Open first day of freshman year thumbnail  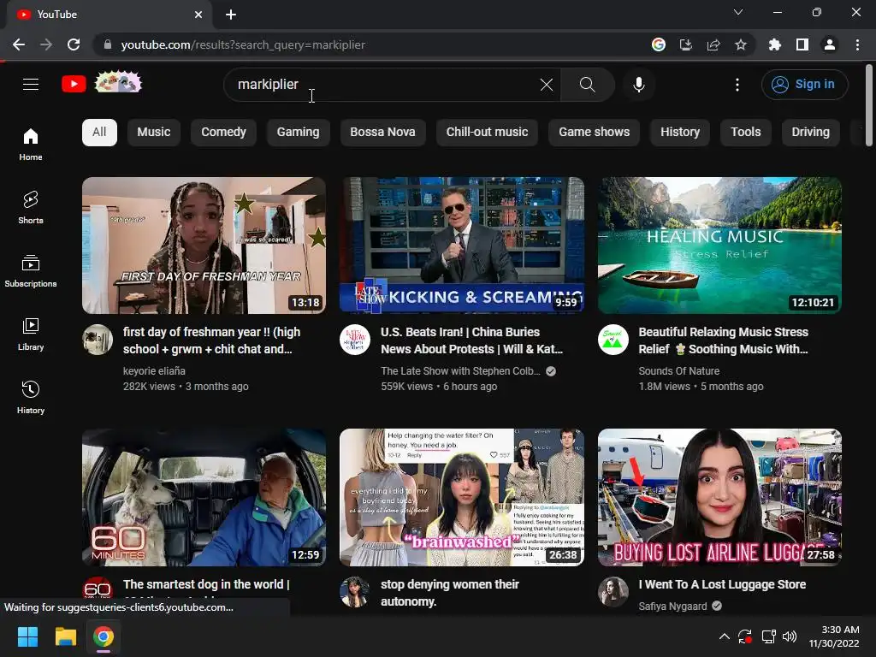tap(204, 246)
